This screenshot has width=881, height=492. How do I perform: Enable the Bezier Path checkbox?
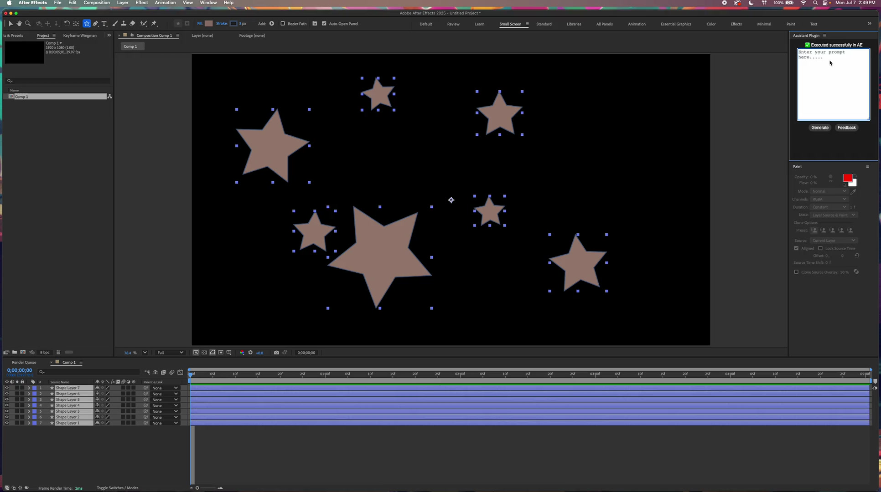point(283,24)
